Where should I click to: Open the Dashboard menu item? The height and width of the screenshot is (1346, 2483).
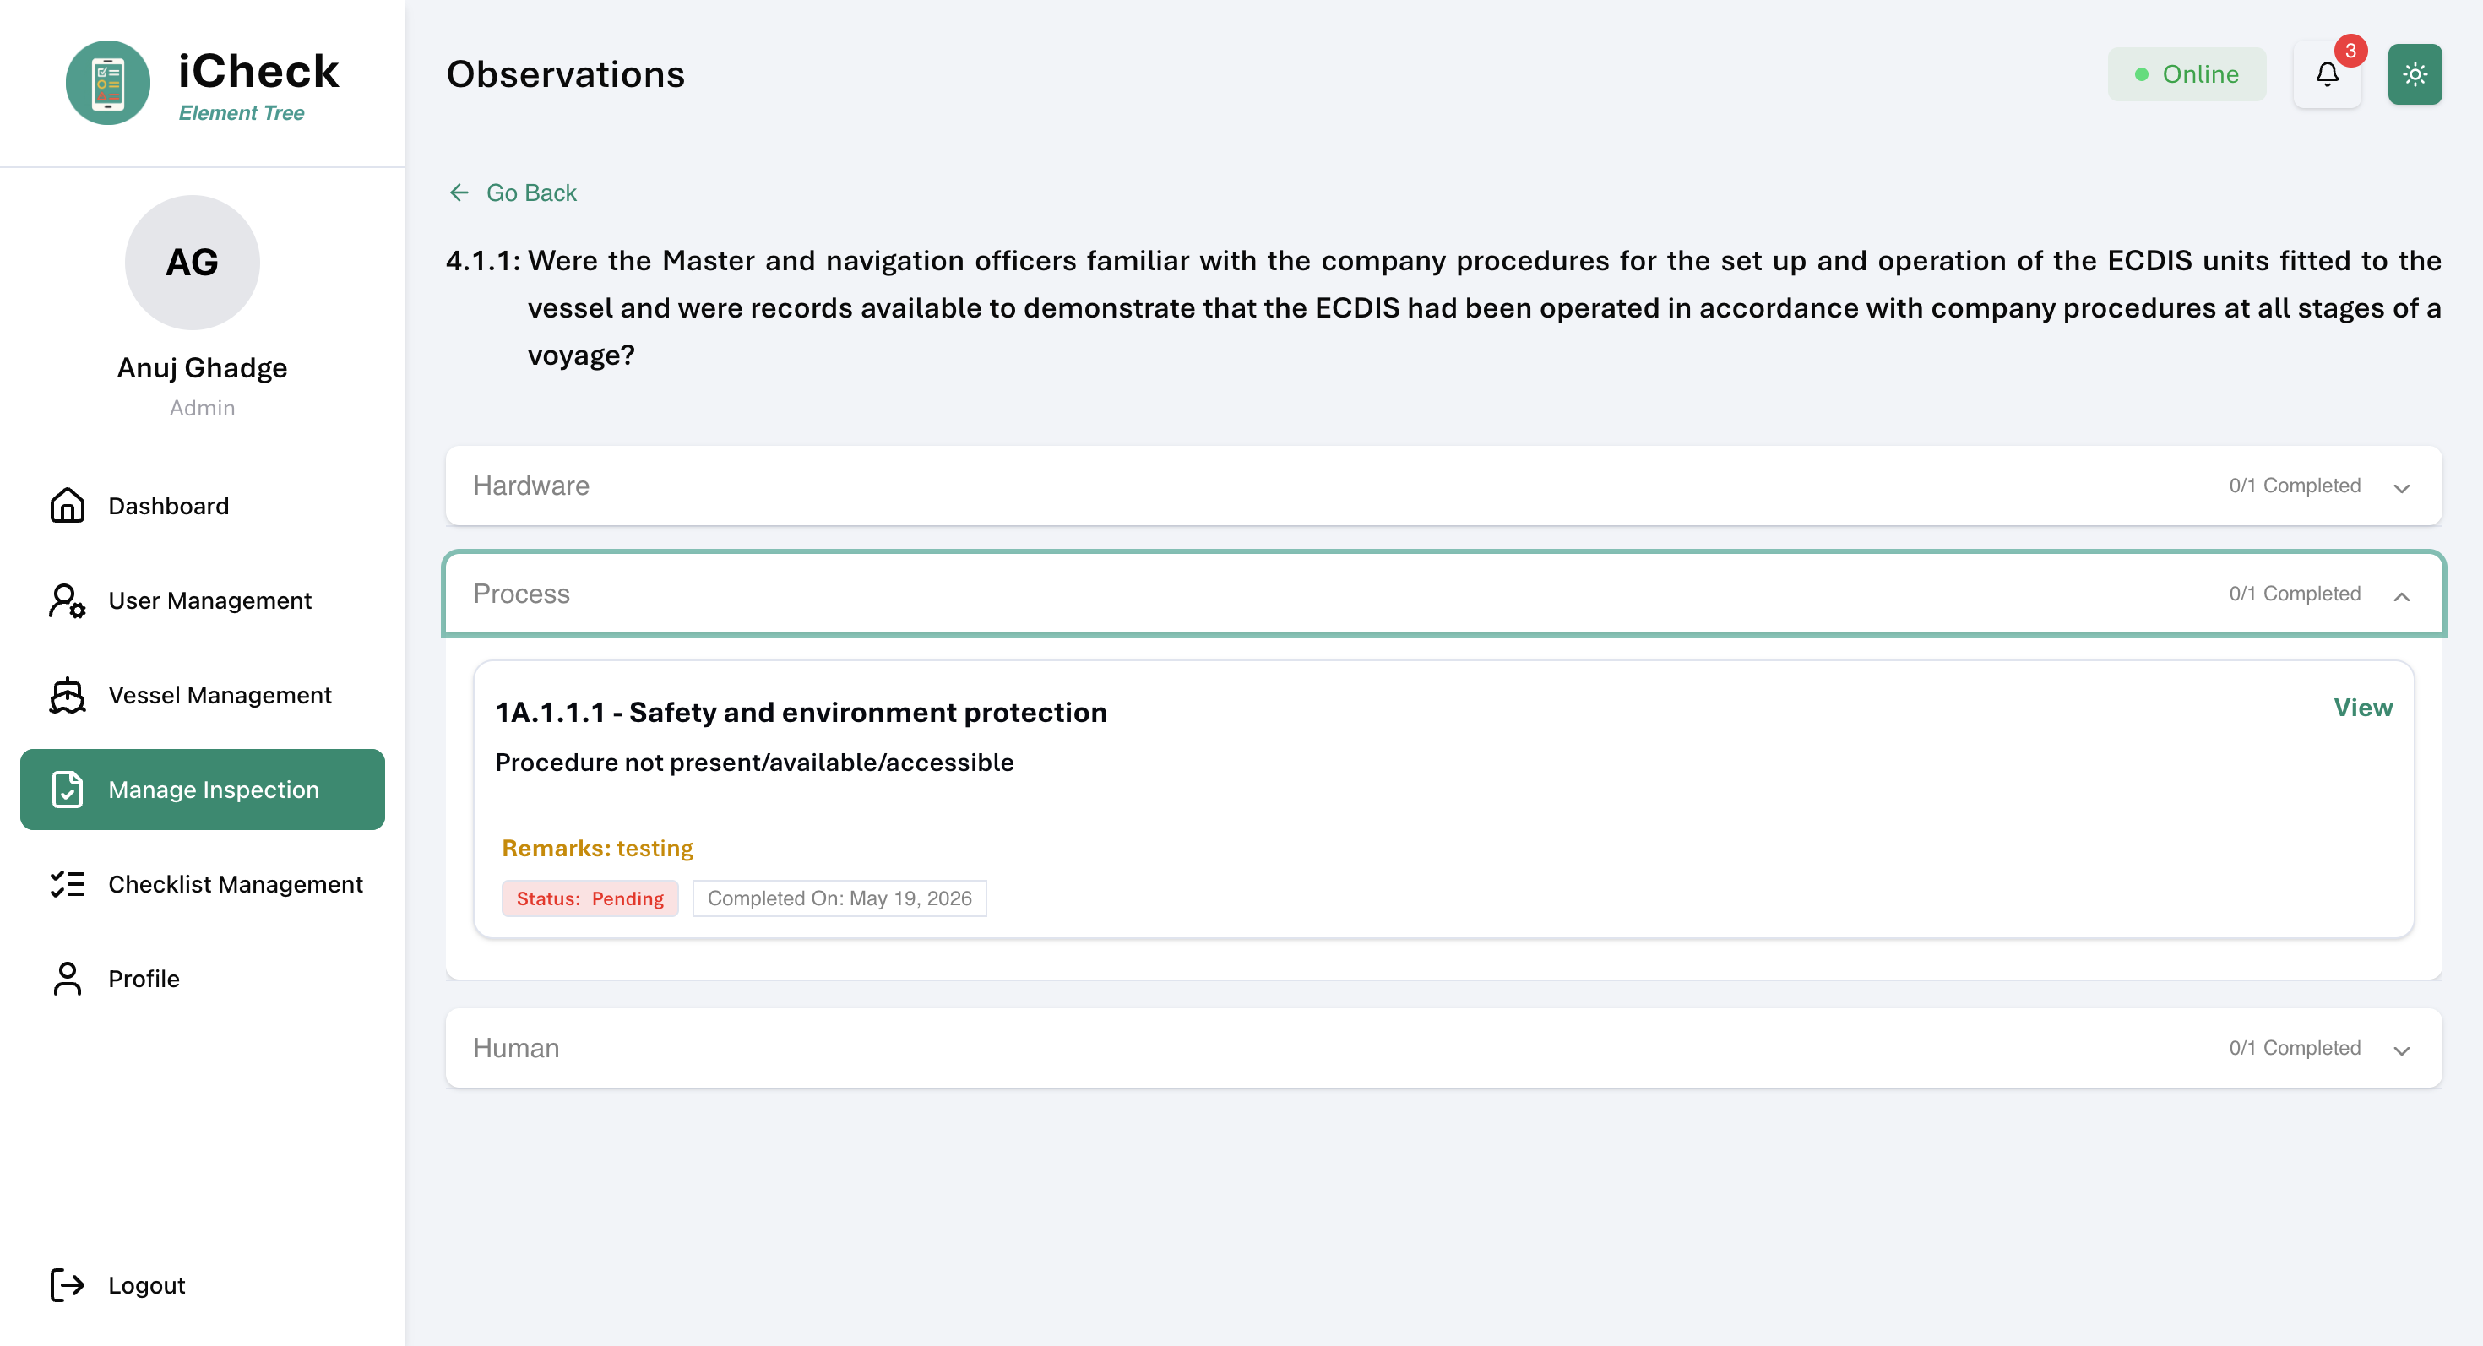(203, 506)
